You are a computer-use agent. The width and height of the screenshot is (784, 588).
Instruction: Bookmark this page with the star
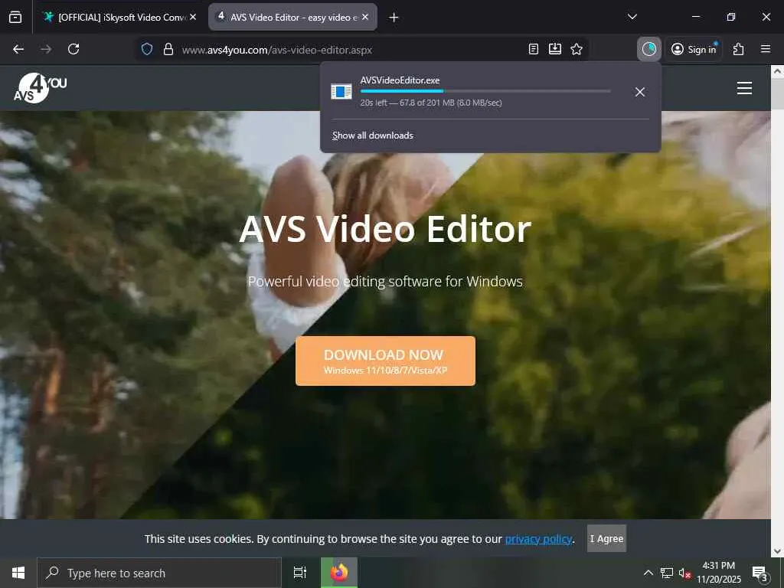click(x=577, y=49)
